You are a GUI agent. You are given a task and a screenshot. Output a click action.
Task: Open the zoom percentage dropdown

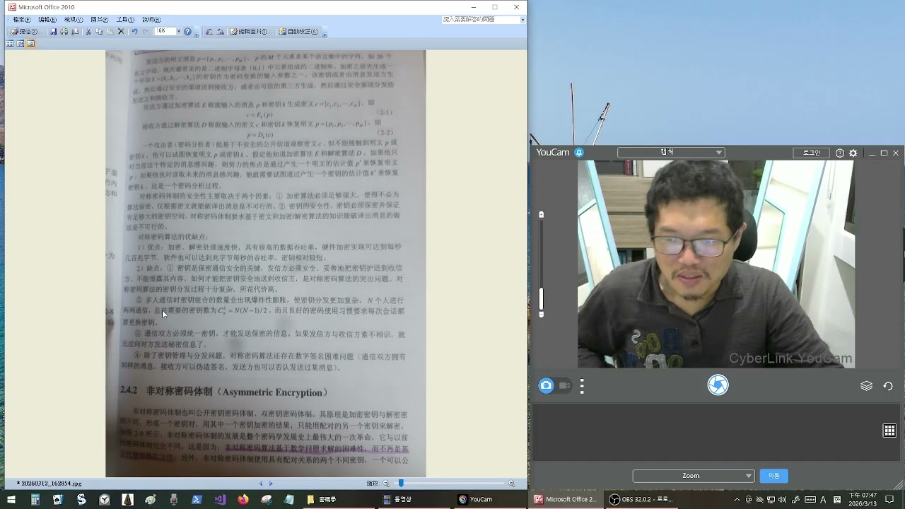pos(178,32)
